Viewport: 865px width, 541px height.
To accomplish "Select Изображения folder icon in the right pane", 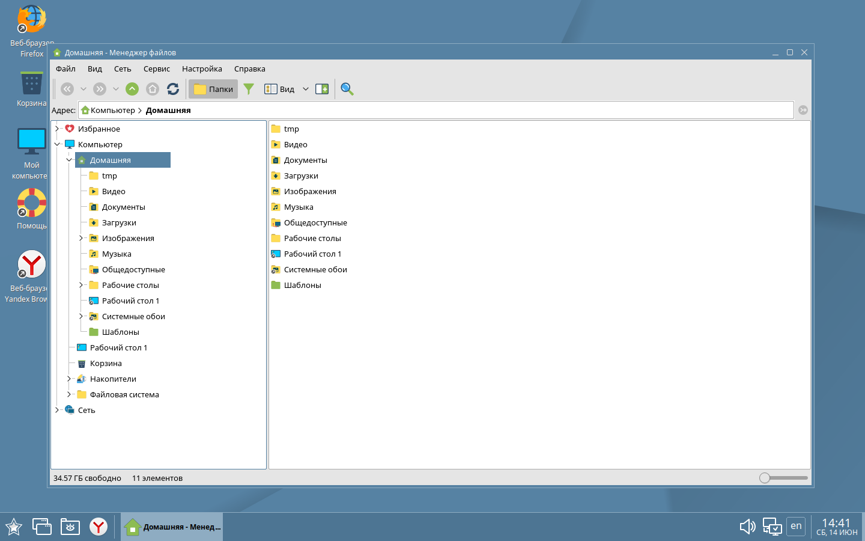I will pyautogui.click(x=276, y=191).
